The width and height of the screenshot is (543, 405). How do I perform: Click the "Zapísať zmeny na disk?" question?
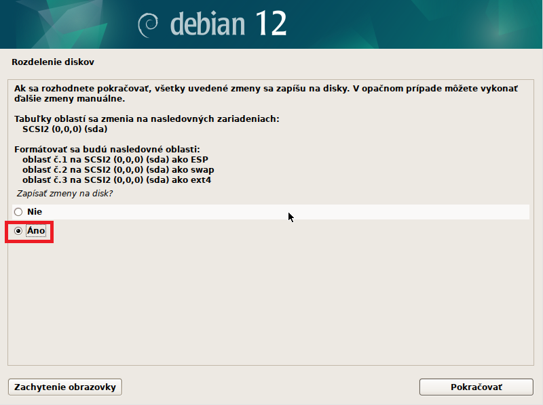tap(64, 194)
